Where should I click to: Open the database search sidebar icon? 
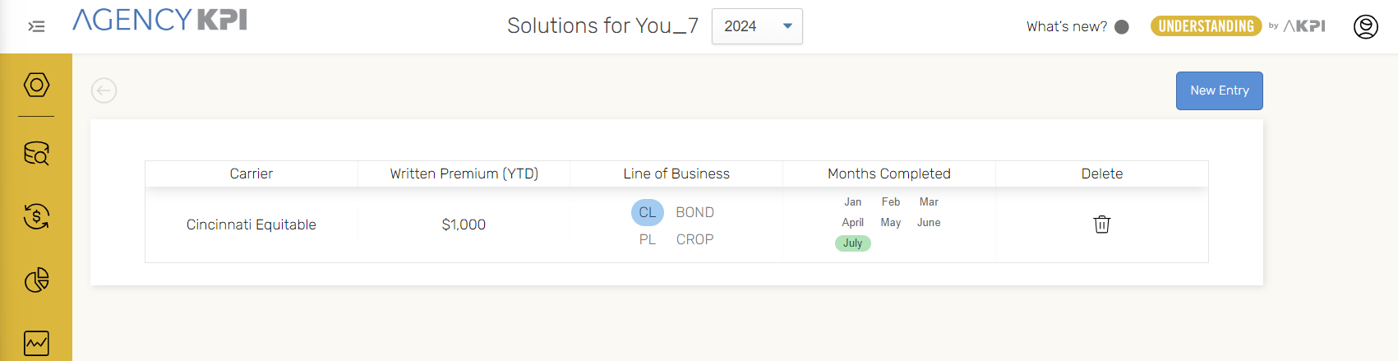36,153
